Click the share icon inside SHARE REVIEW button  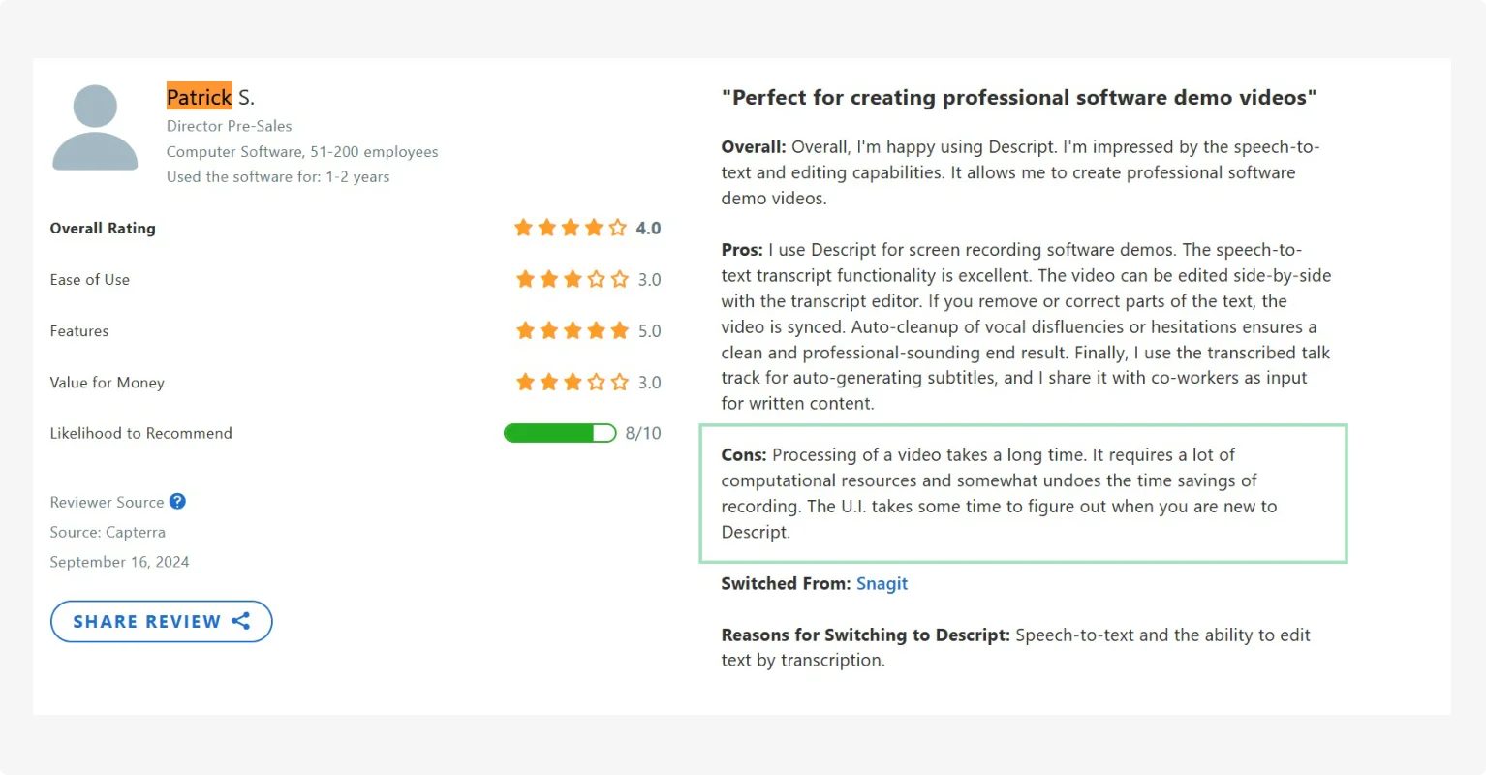tap(241, 621)
